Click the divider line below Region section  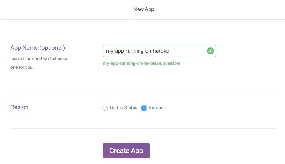(x=144, y=128)
